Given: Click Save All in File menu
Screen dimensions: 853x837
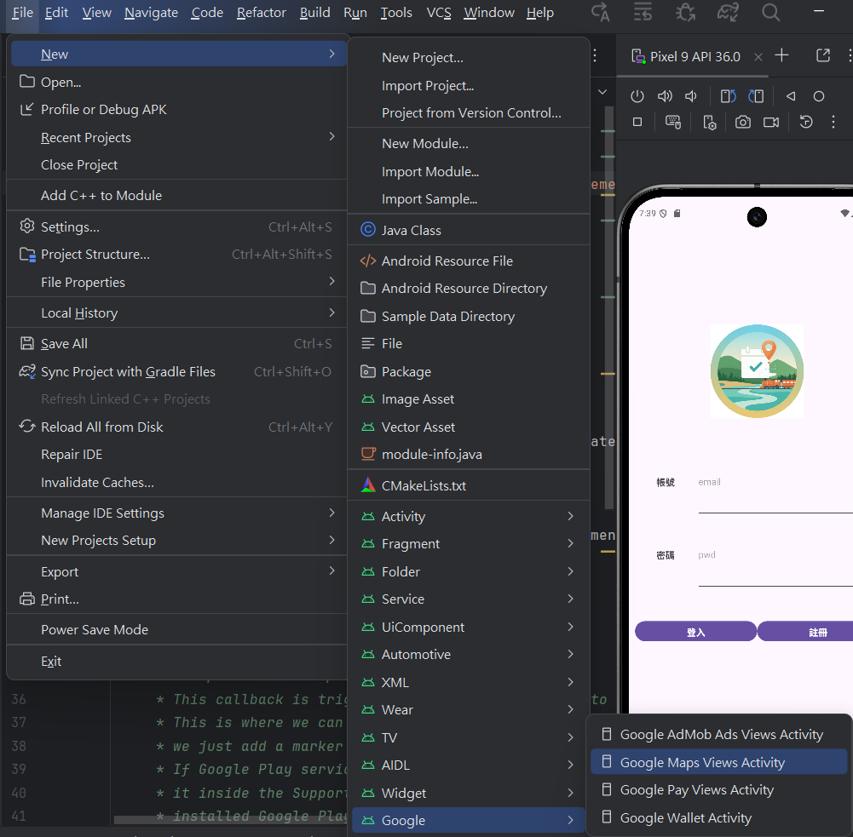Looking at the screenshot, I should (178, 343).
